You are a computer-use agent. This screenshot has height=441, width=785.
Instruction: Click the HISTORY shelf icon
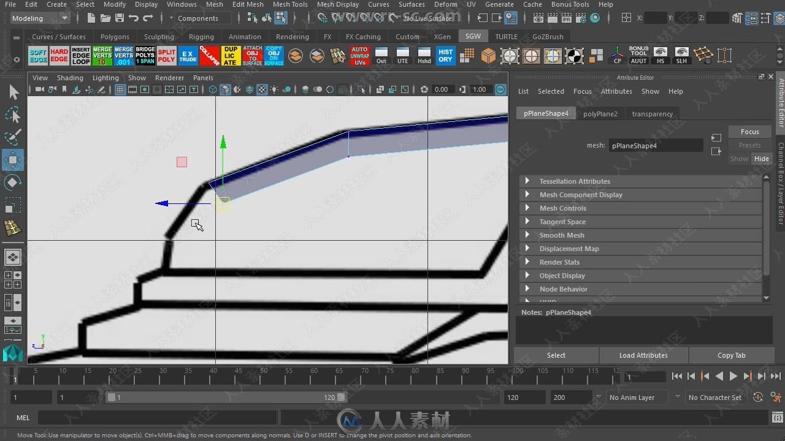click(x=446, y=56)
